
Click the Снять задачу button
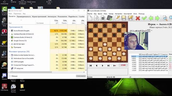coord(81,76)
